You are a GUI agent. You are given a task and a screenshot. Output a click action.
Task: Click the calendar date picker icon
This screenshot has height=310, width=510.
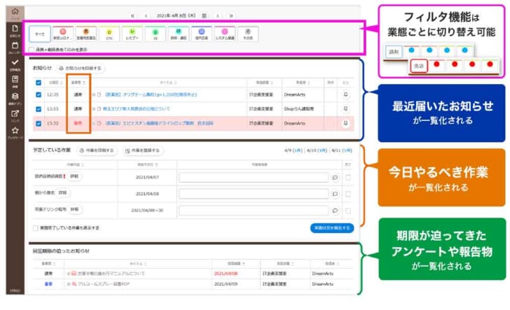click(x=204, y=15)
